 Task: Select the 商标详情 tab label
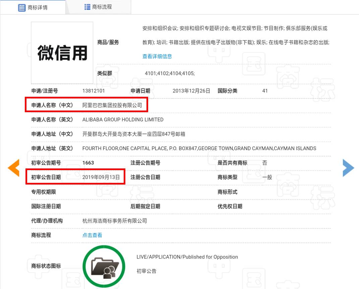(38, 7)
